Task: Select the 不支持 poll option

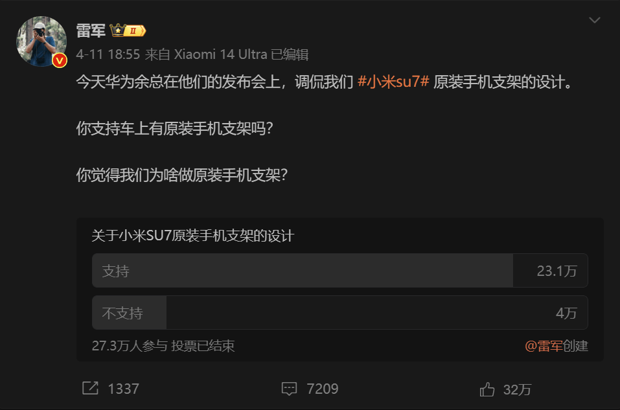Action: [340, 313]
